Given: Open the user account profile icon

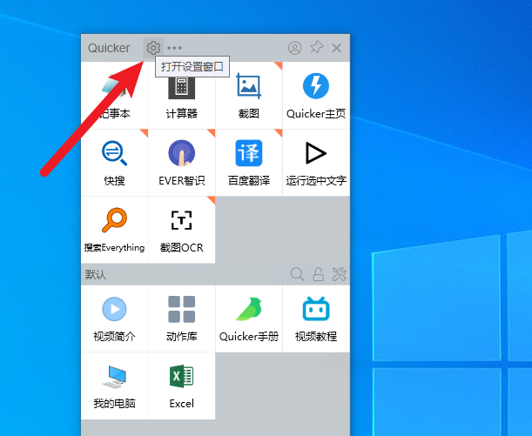Looking at the screenshot, I should [x=295, y=48].
